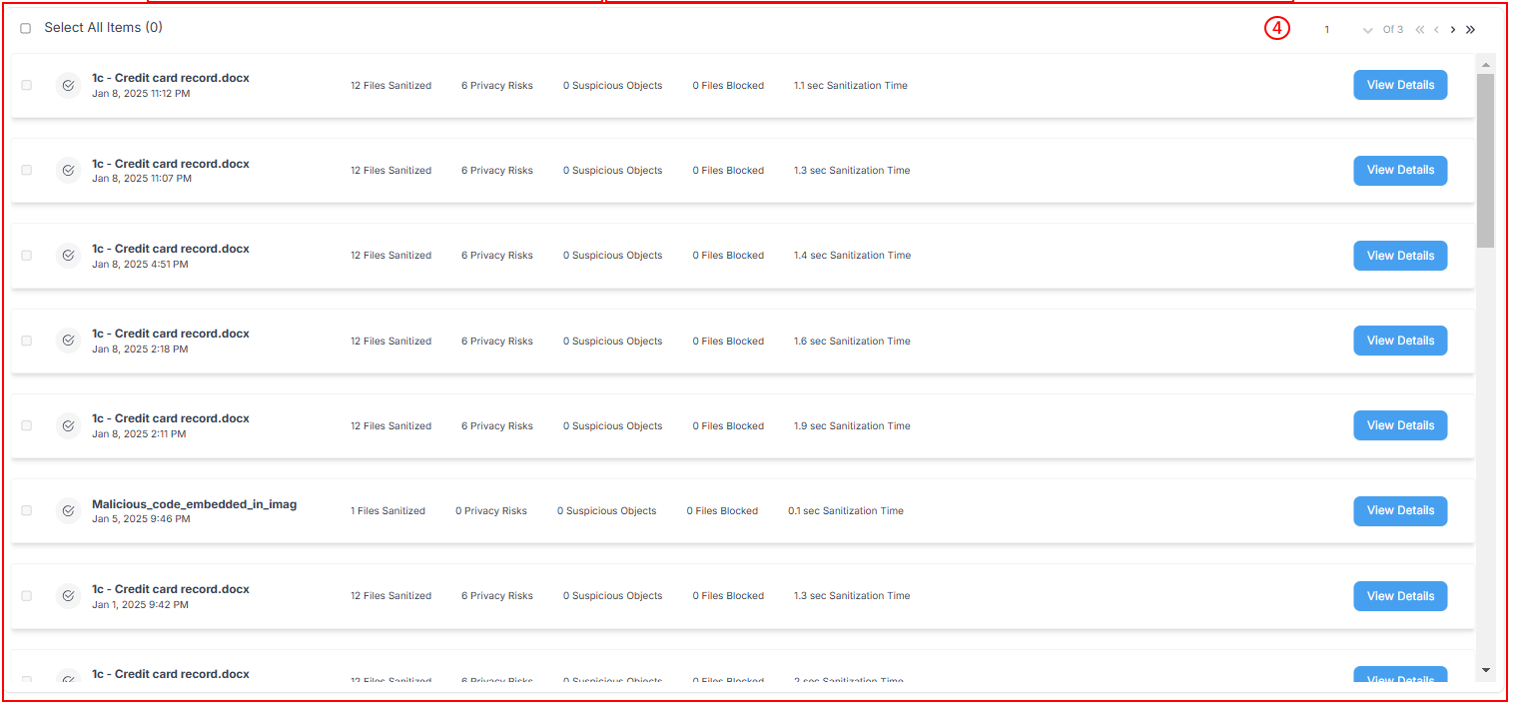Click the 'Of 3' page count text
This screenshot has width=1513, height=707.
coord(1392,30)
